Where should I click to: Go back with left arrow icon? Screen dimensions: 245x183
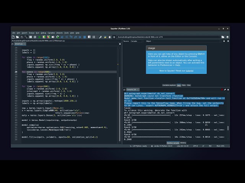click(110, 37)
